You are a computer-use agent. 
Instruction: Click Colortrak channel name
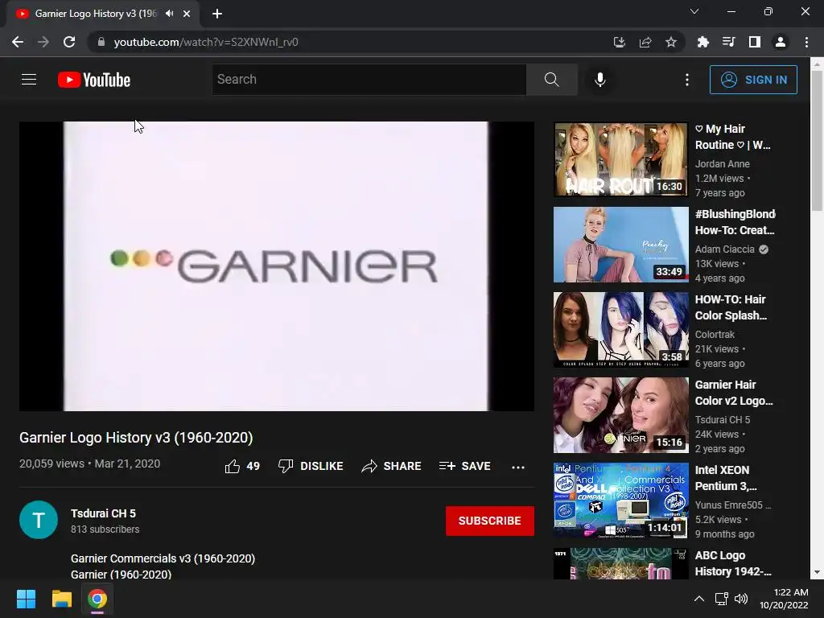[715, 334]
